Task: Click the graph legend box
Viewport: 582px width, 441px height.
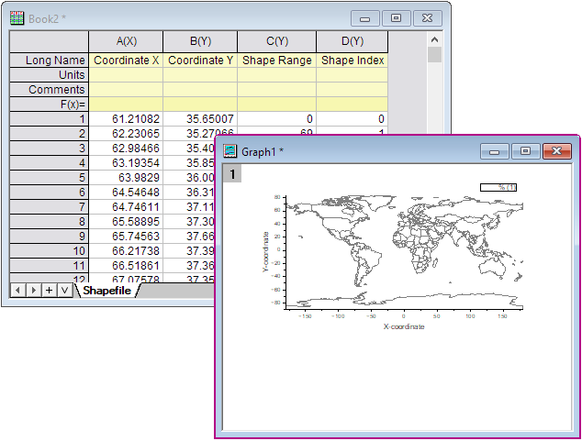Action: click(498, 187)
